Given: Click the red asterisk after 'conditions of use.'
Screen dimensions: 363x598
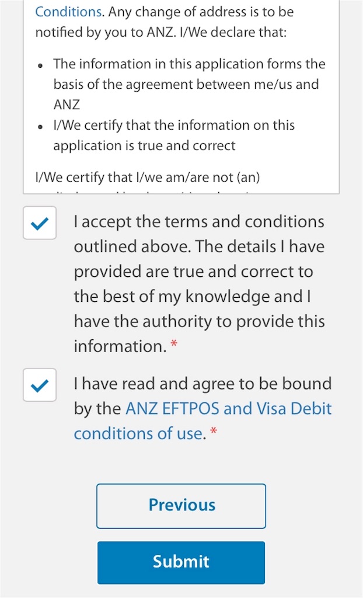Looking at the screenshot, I should pos(214,432).
